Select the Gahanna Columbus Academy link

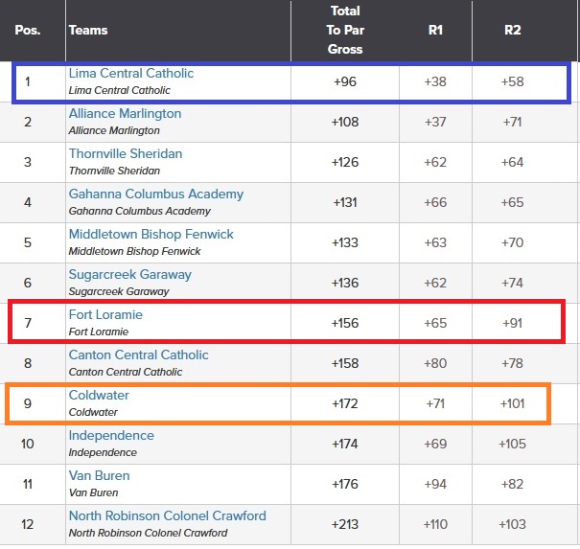[156, 194]
